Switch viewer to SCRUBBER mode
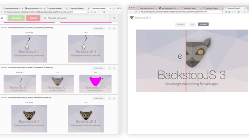Screen dimensions: 249x140 203,24
